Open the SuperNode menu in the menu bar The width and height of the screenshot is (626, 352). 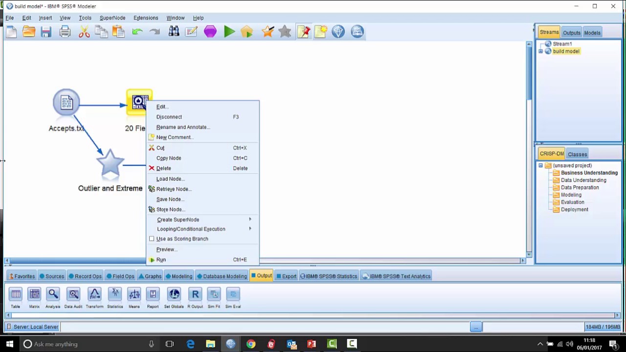tap(112, 18)
